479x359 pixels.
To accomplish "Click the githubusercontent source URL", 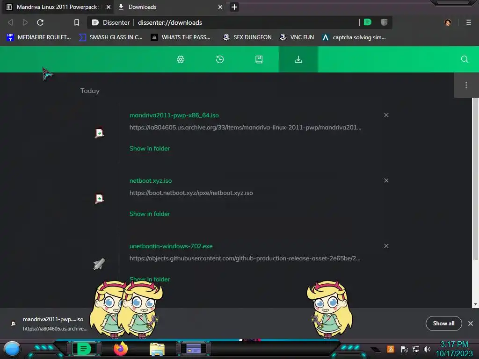I will coord(245,258).
